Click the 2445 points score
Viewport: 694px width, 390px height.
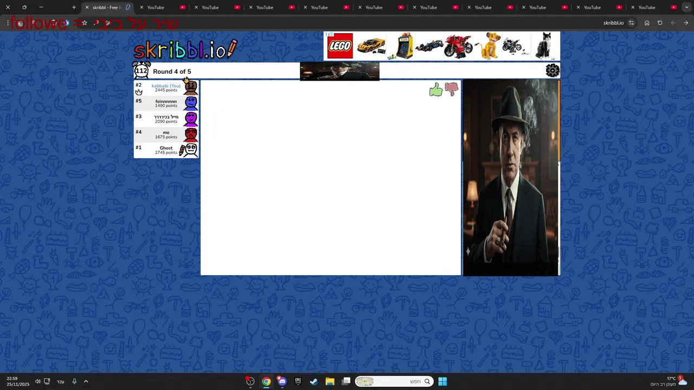166,90
